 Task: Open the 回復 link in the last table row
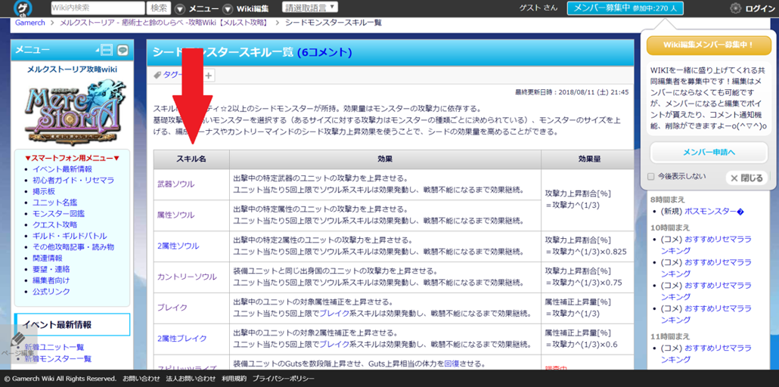[x=452, y=364]
